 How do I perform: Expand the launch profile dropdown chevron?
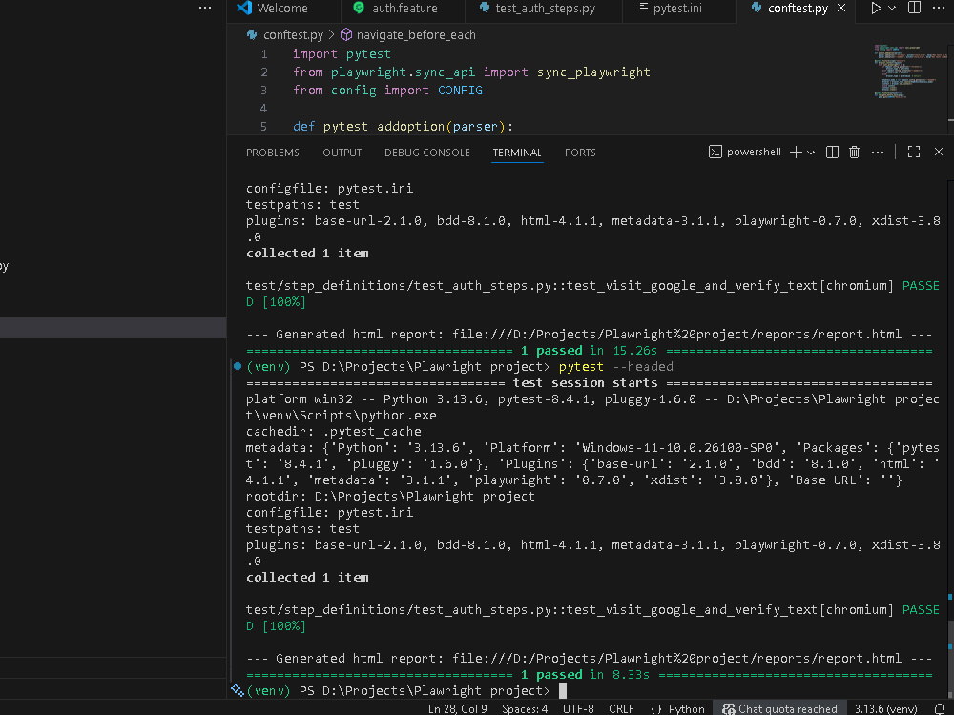(x=811, y=153)
